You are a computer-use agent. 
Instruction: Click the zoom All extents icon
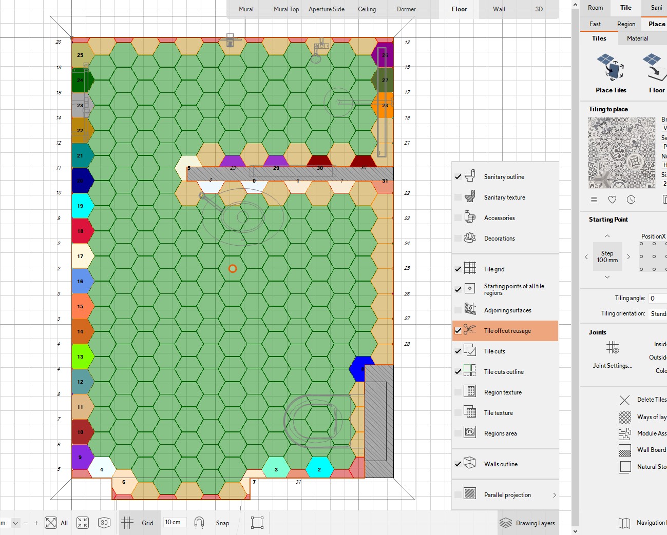[x=51, y=523]
